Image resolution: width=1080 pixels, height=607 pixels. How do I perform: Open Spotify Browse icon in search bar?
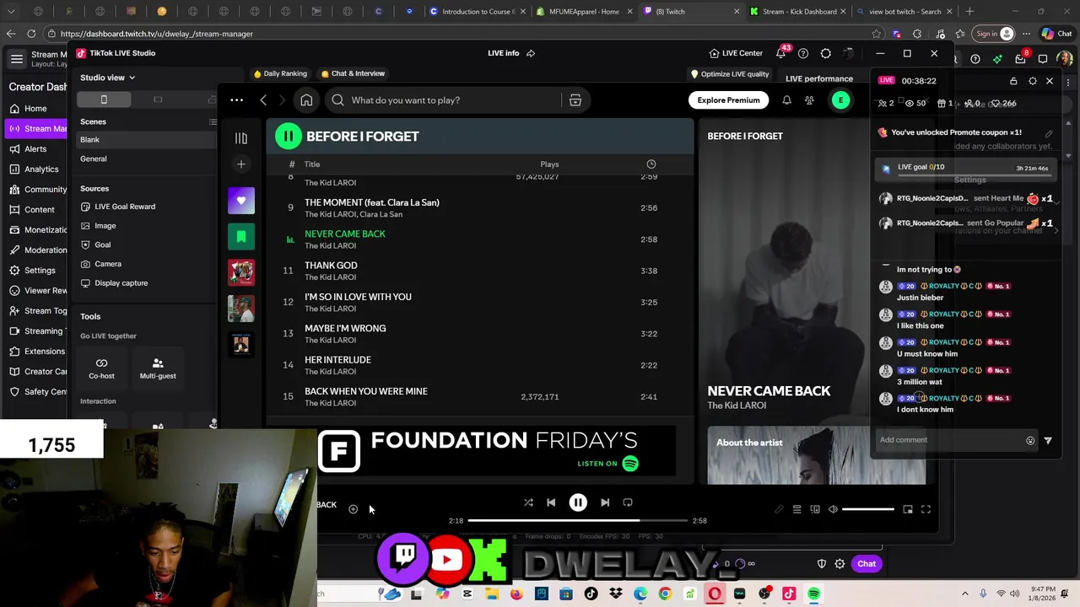point(575,100)
